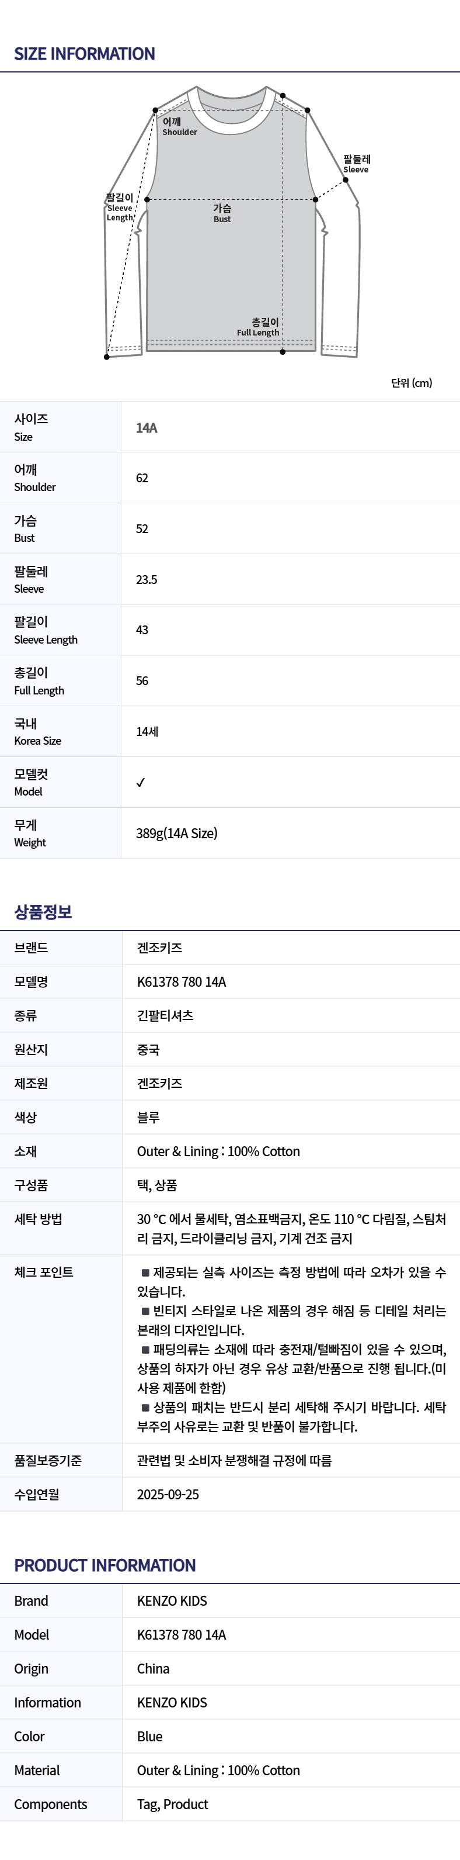Select the Korea Size value 14세
Image resolution: width=460 pixels, height=1860 pixels.
pyautogui.click(x=147, y=731)
